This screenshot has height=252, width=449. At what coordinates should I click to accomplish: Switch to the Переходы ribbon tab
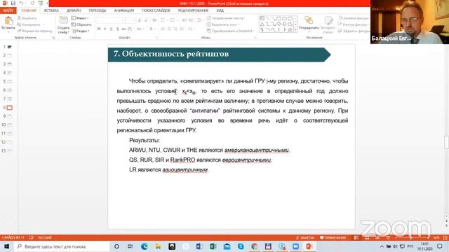point(98,10)
